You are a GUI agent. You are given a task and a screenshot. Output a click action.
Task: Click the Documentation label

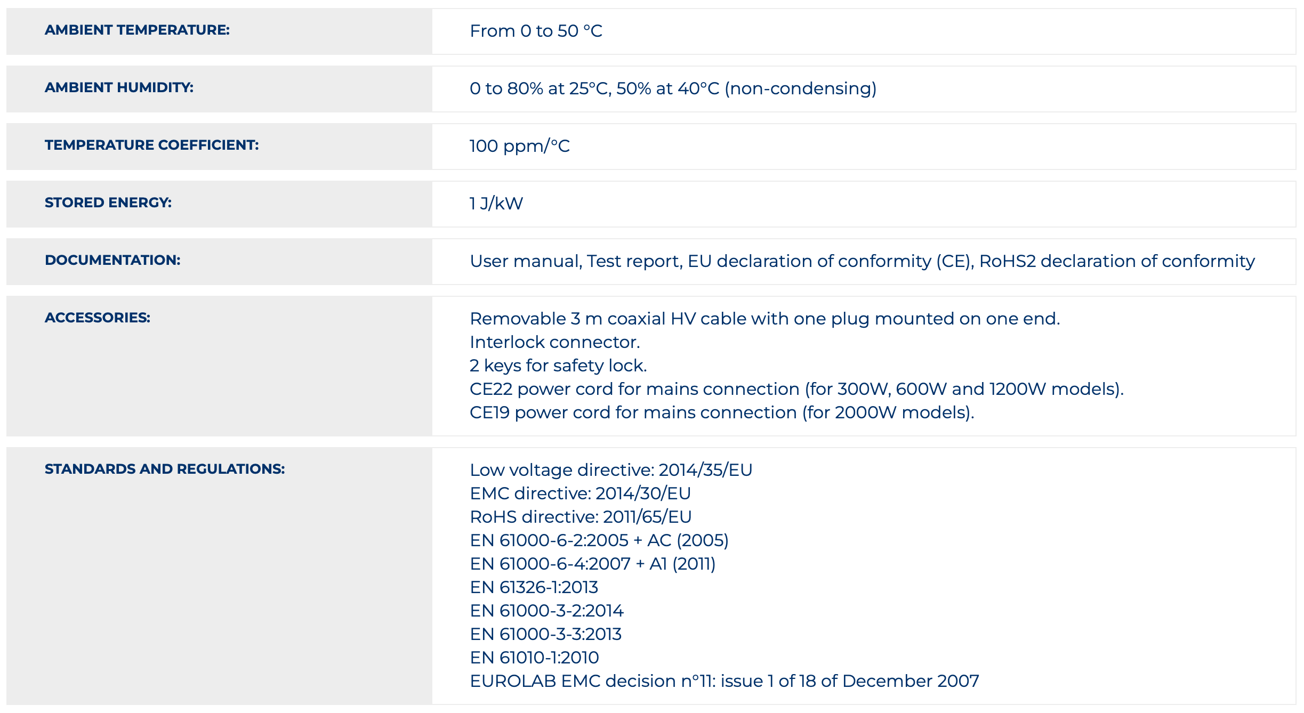click(x=112, y=260)
